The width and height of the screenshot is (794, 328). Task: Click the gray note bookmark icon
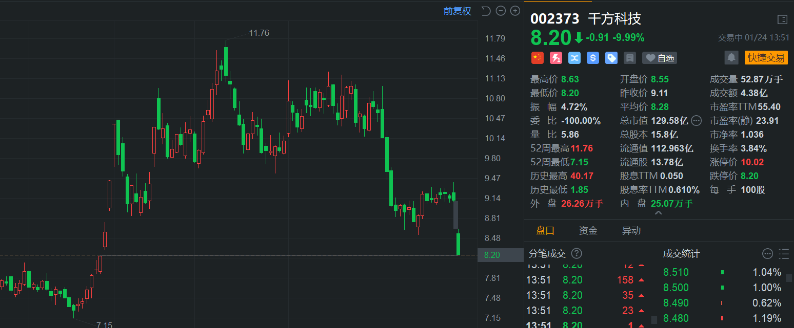pos(630,58)
